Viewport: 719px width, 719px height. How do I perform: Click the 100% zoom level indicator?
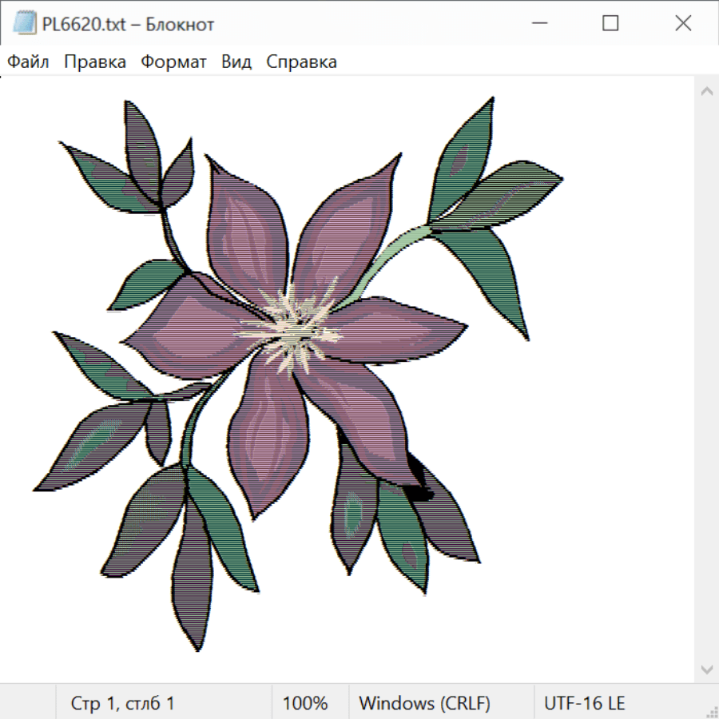305,704
